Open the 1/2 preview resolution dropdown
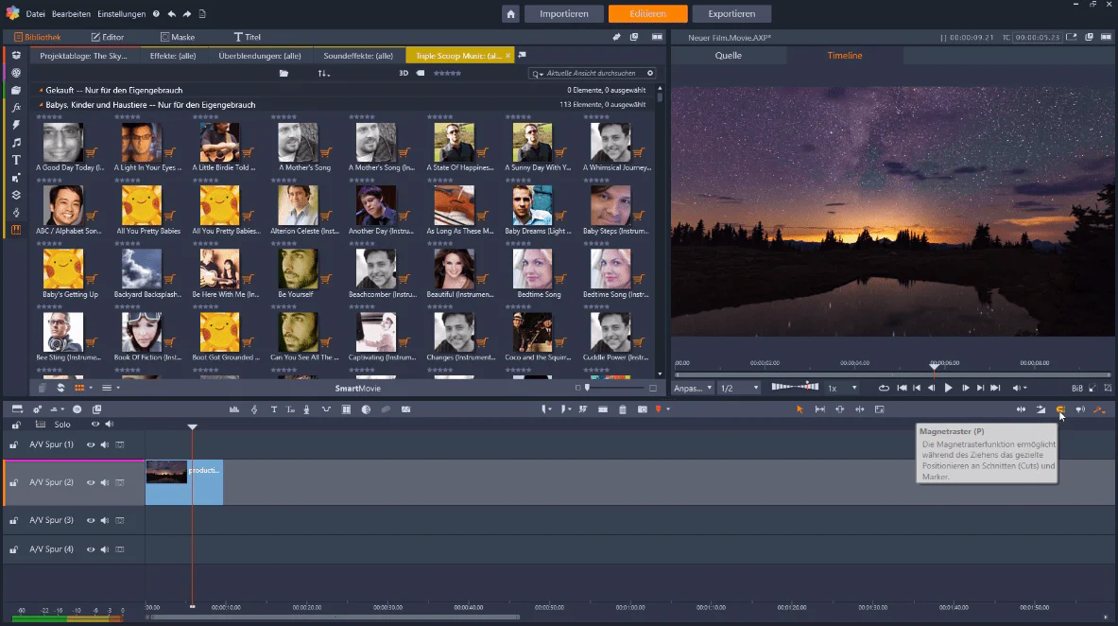Screen dimensions: 1118x626 [739, 389]
